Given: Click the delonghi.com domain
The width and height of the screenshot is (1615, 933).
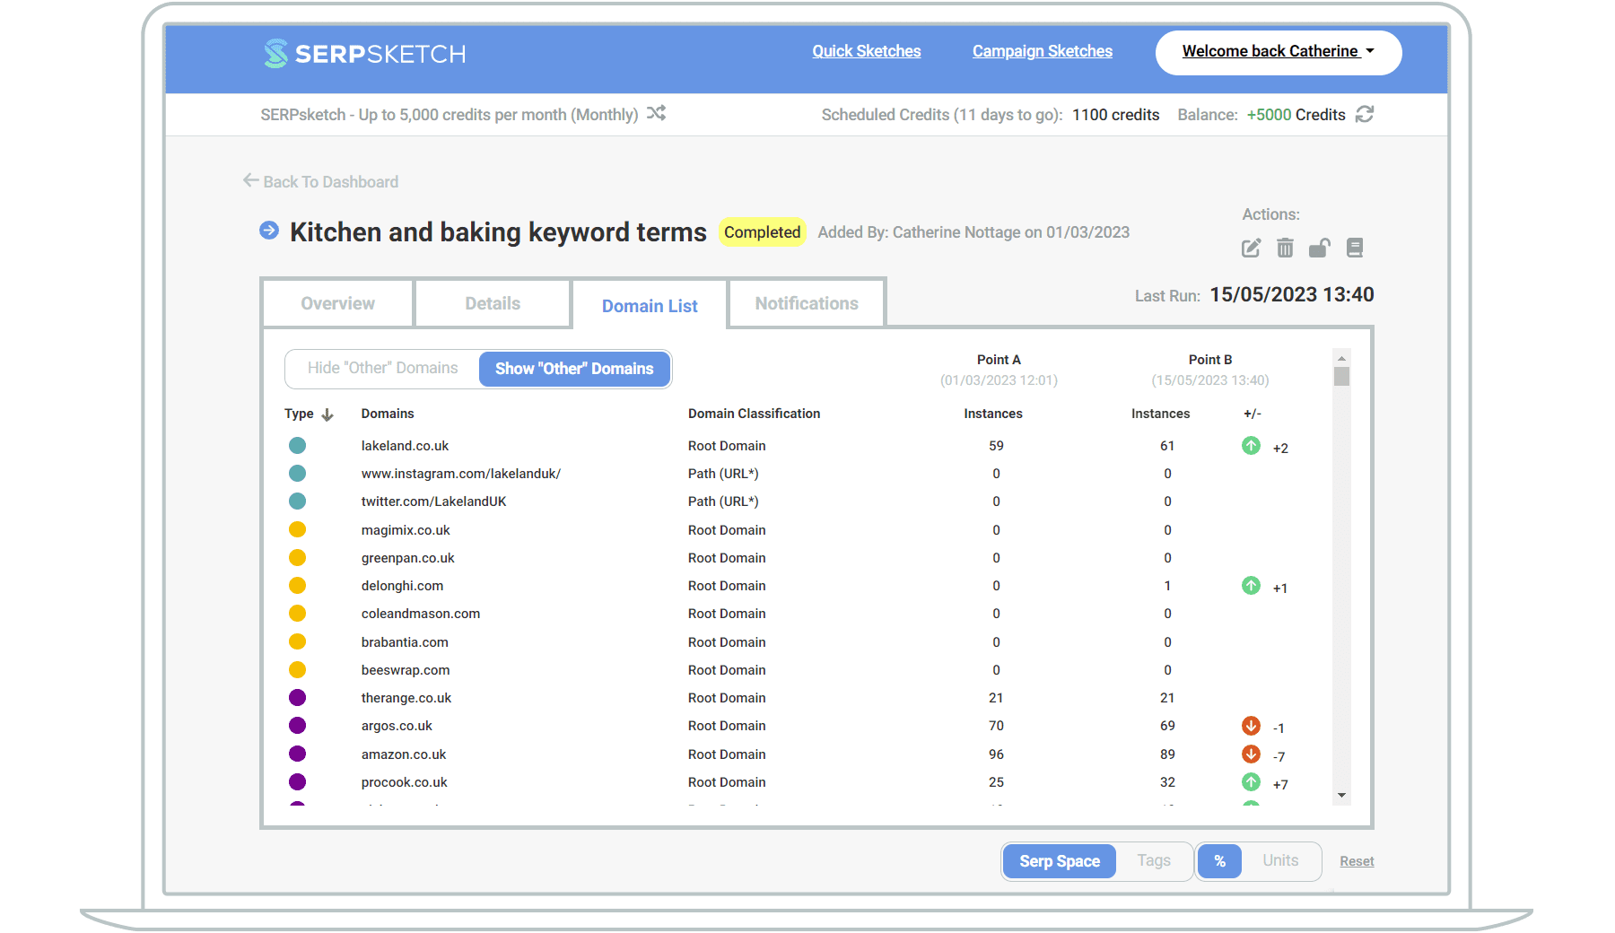Looking at the screenshot, I should pos(402,586).
